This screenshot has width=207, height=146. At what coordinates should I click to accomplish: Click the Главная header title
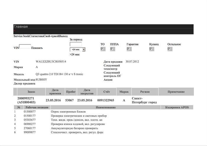pos(21,27)
